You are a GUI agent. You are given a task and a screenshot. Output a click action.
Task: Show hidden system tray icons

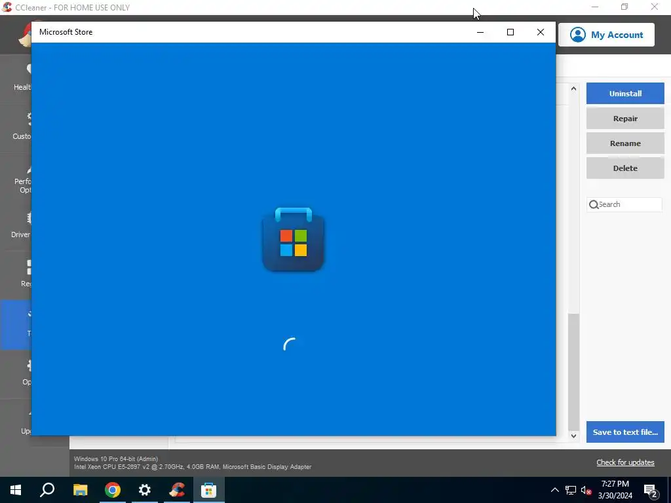click(554, 490)
